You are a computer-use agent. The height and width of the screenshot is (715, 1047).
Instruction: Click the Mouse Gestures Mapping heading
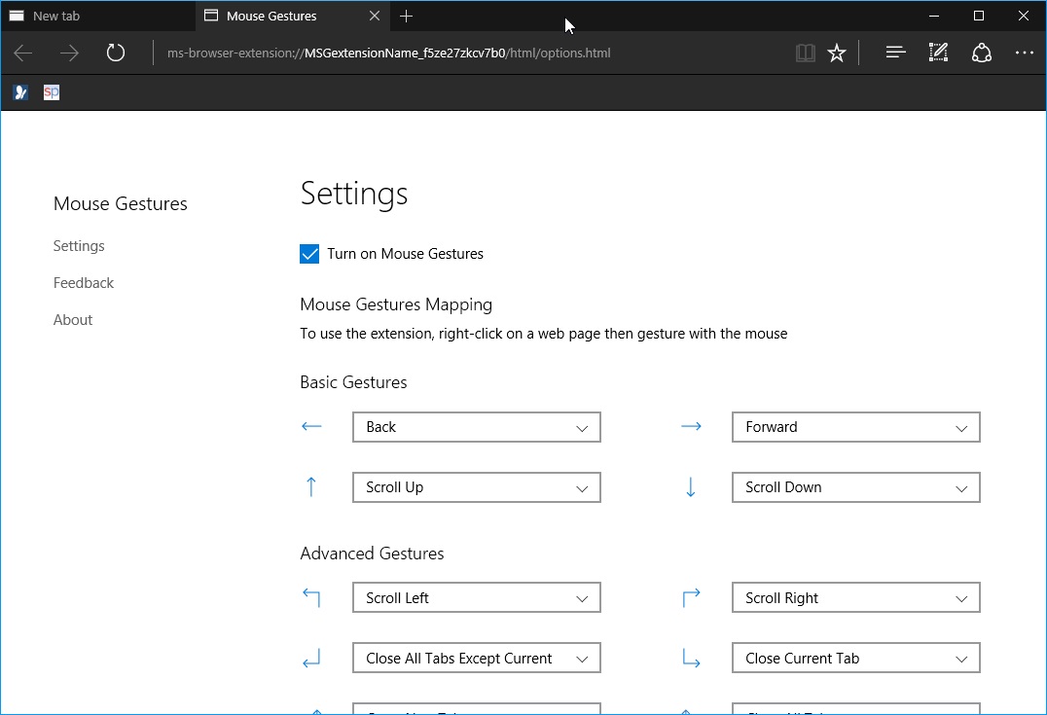tap(396, 304)
